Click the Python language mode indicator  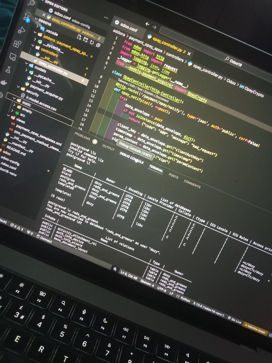click(183, 298)
